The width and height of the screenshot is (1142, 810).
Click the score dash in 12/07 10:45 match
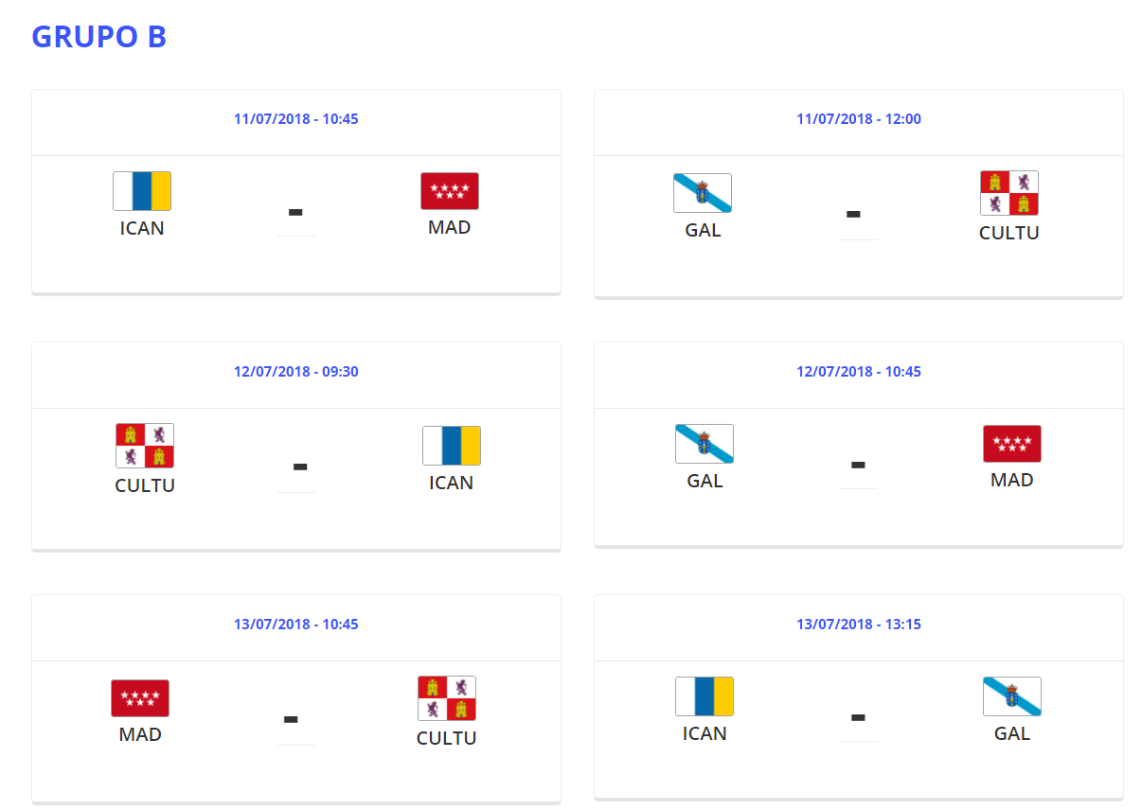pos(859,465)
